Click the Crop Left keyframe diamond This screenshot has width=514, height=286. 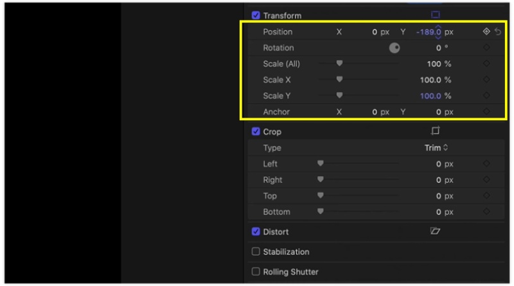pos(486,164)
